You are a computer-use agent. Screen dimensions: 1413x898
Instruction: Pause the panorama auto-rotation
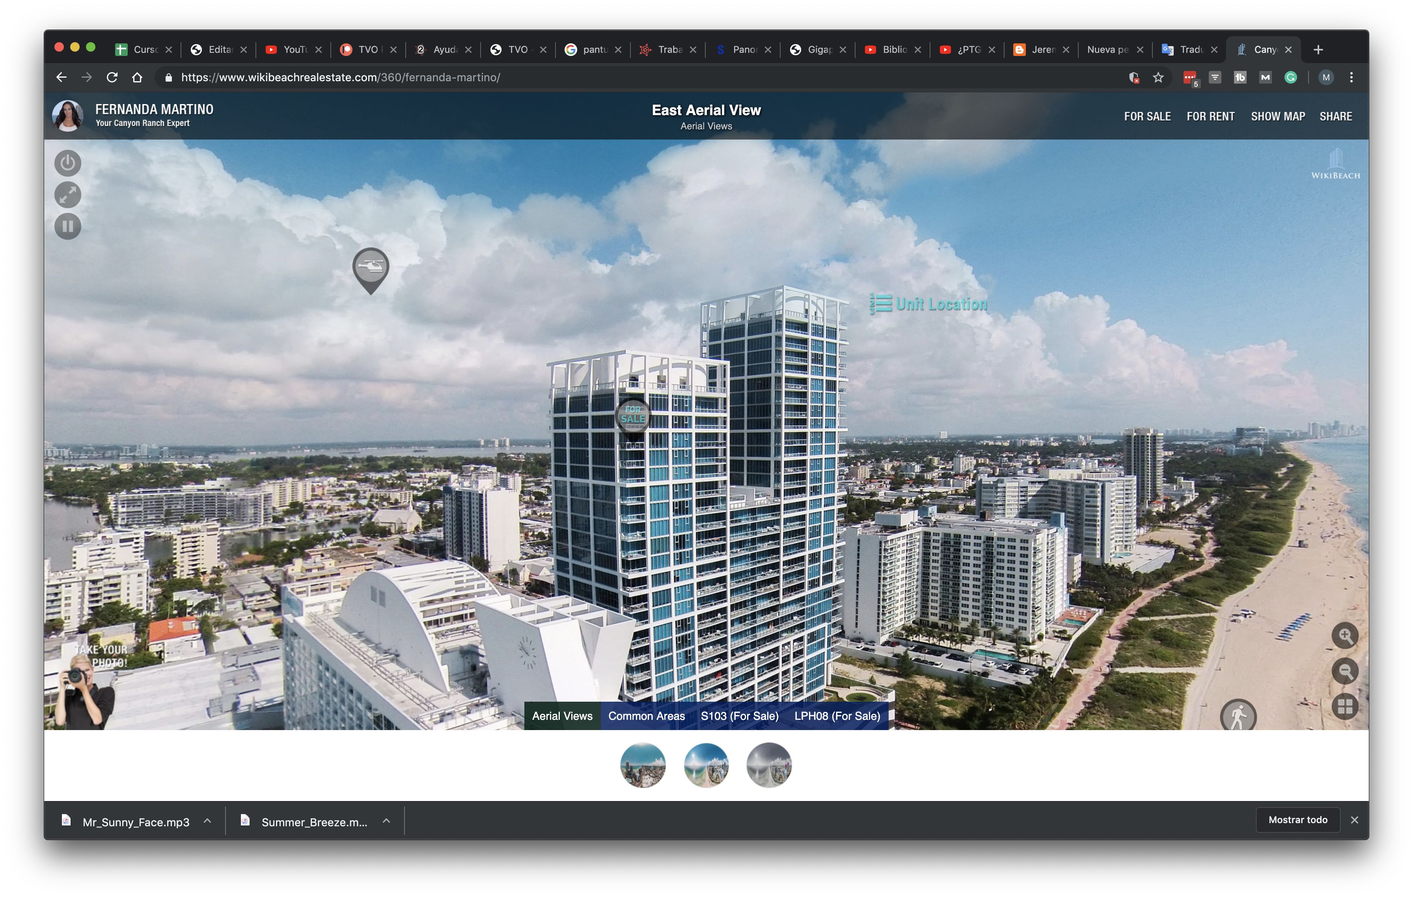(x=67, y=226)
